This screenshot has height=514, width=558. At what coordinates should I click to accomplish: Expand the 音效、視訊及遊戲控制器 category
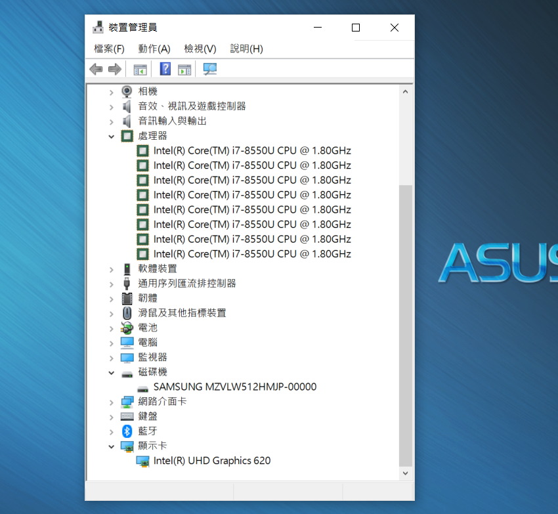112,107
